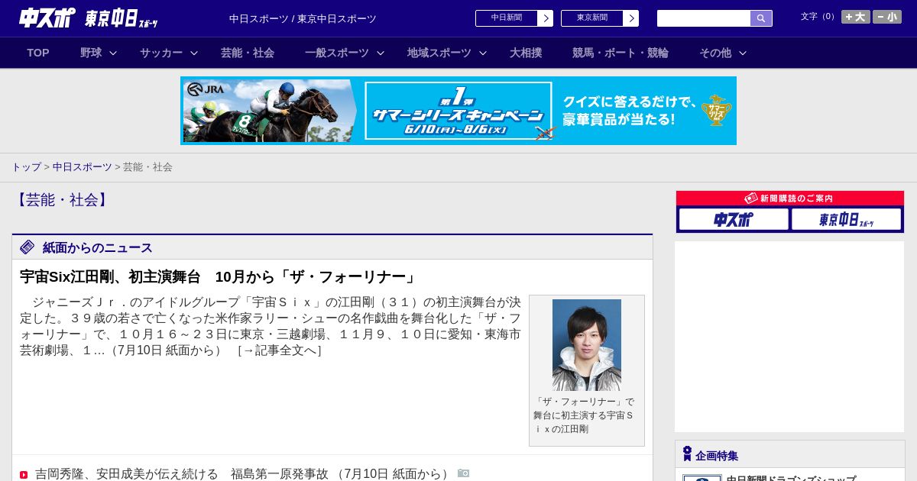Image resolution: width=917 pixels, height=481 pixels.
Task: Open サッカー menu item
Action: click(161, 53)
